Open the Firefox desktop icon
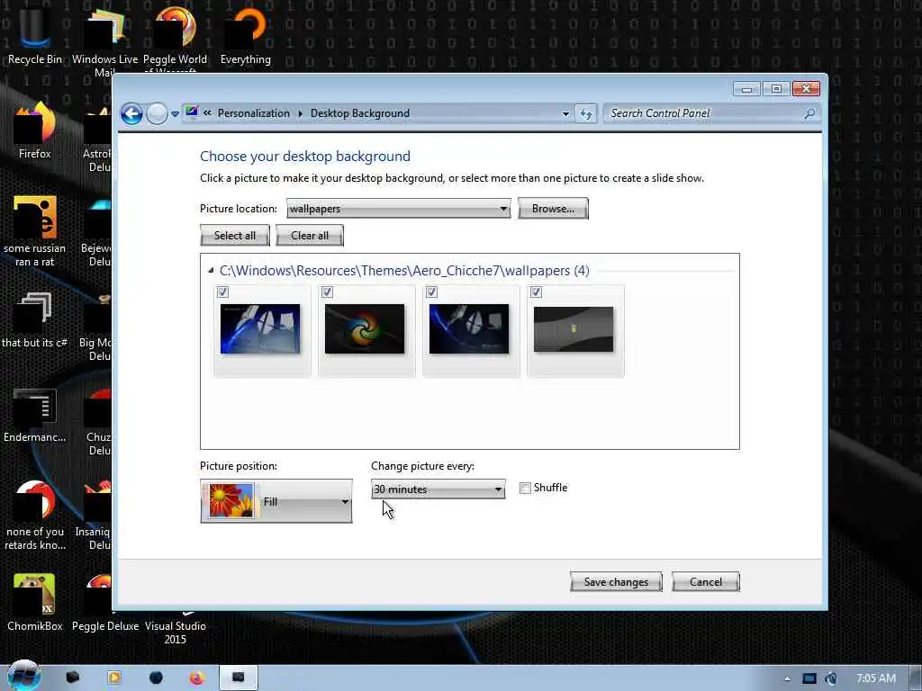Image resolution: width=922 pixels, height=691 pixels. point(35,130)
